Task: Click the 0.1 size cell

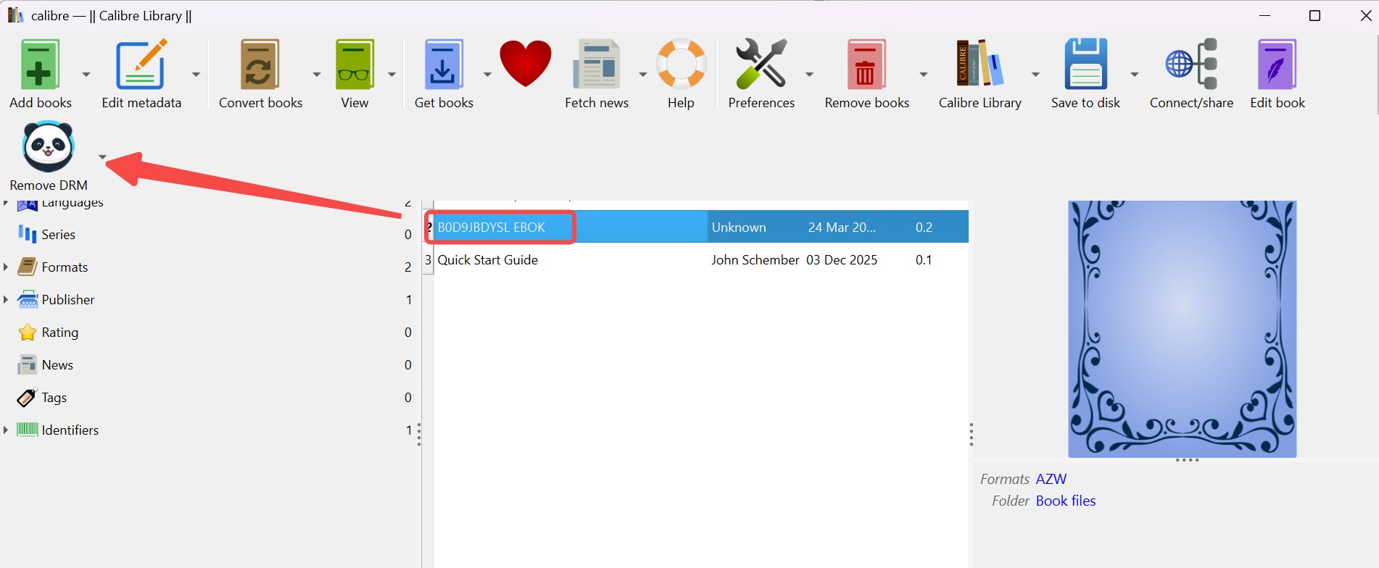Action: 924,259
